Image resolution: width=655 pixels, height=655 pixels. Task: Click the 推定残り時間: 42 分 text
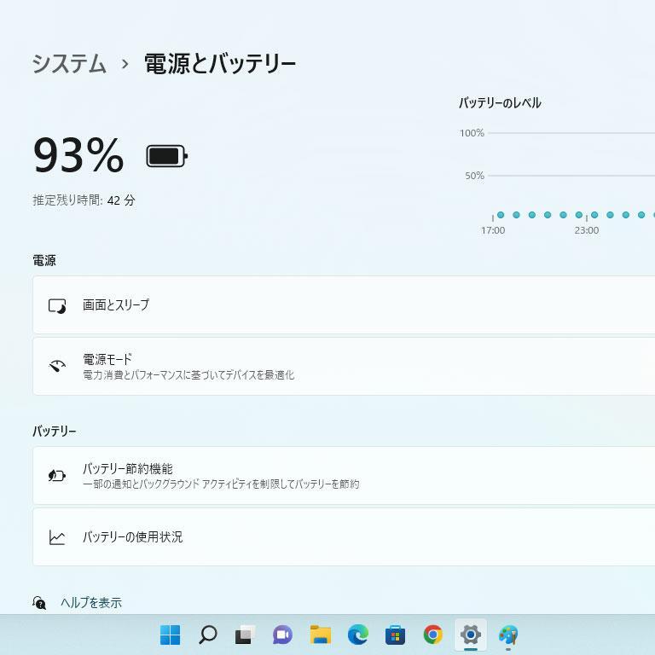tap(84, 200)
